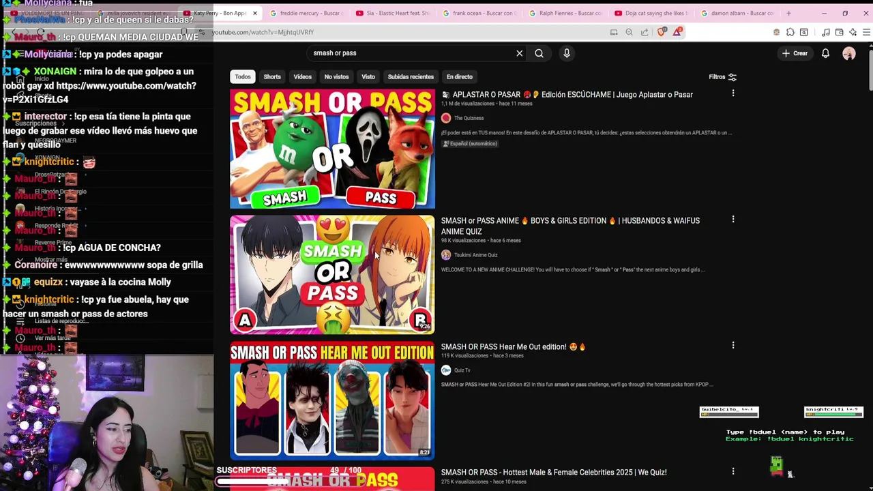Switch to the Ralph Fiennes search tab
This screenshot has height=491, width=873.
(x=565, y=13)
